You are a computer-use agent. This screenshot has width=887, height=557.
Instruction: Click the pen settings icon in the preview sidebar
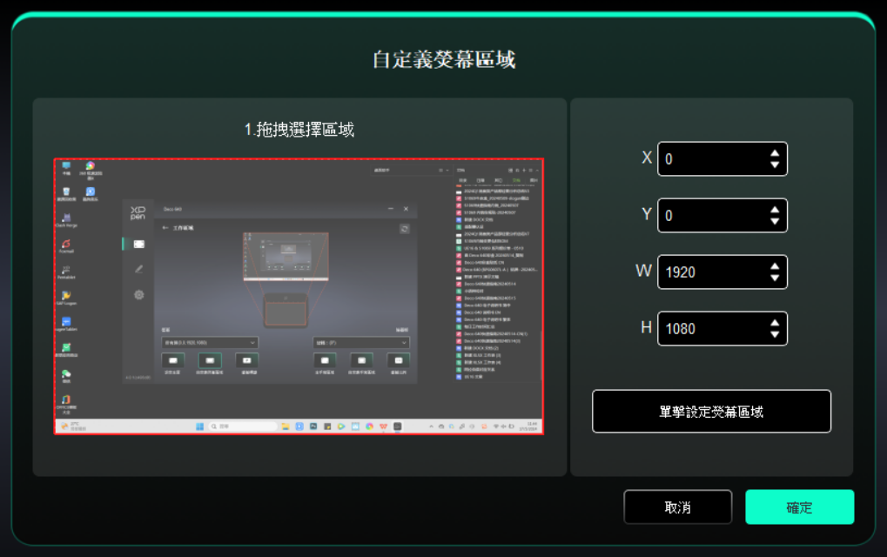(138, 270)
